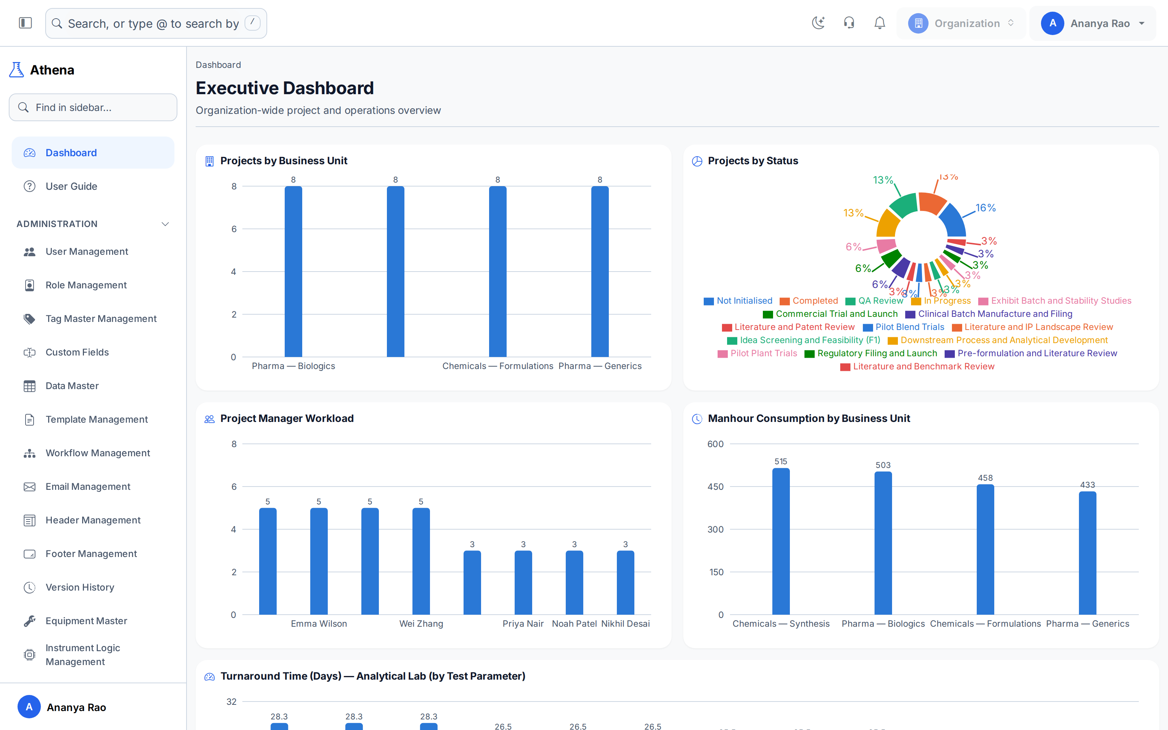Toggle the sidebar collapse icon

pos(25,23)
